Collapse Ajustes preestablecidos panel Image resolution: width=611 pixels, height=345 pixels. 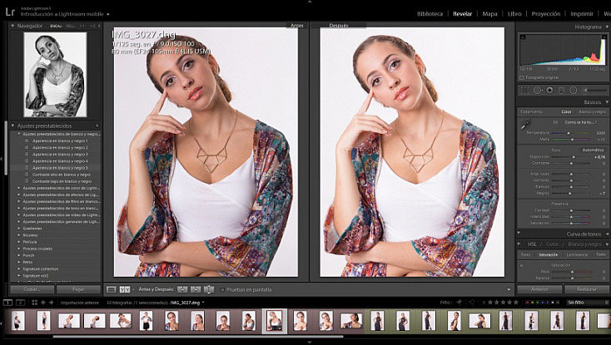point(12,126)
